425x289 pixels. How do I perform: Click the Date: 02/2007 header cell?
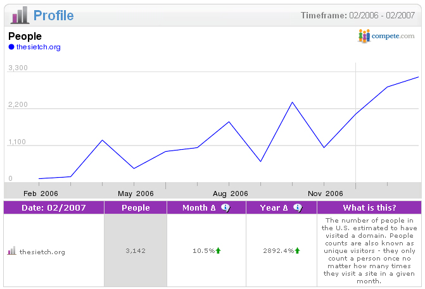click(x=54, y=208)
